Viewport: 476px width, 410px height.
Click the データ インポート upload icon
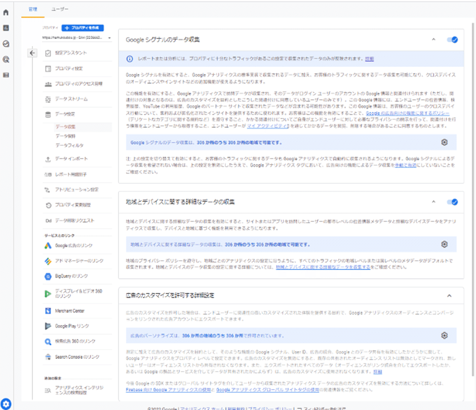click(x=48, y=159)
